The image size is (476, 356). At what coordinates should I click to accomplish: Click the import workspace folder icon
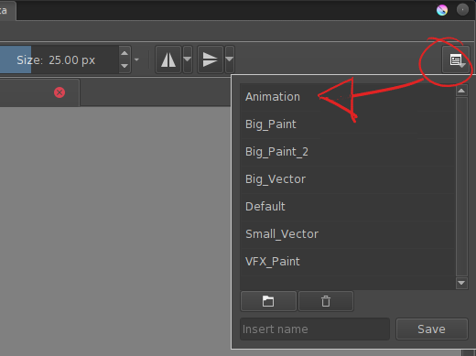coord(268,301)
